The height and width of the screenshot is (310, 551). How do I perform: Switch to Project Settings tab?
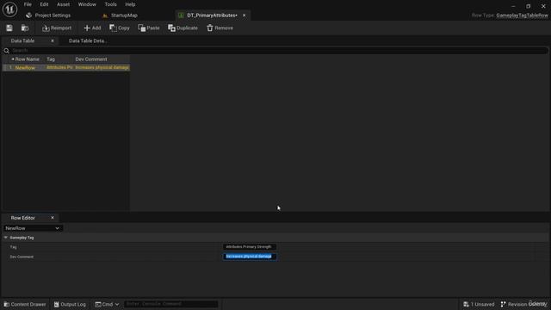pos(53,15)
